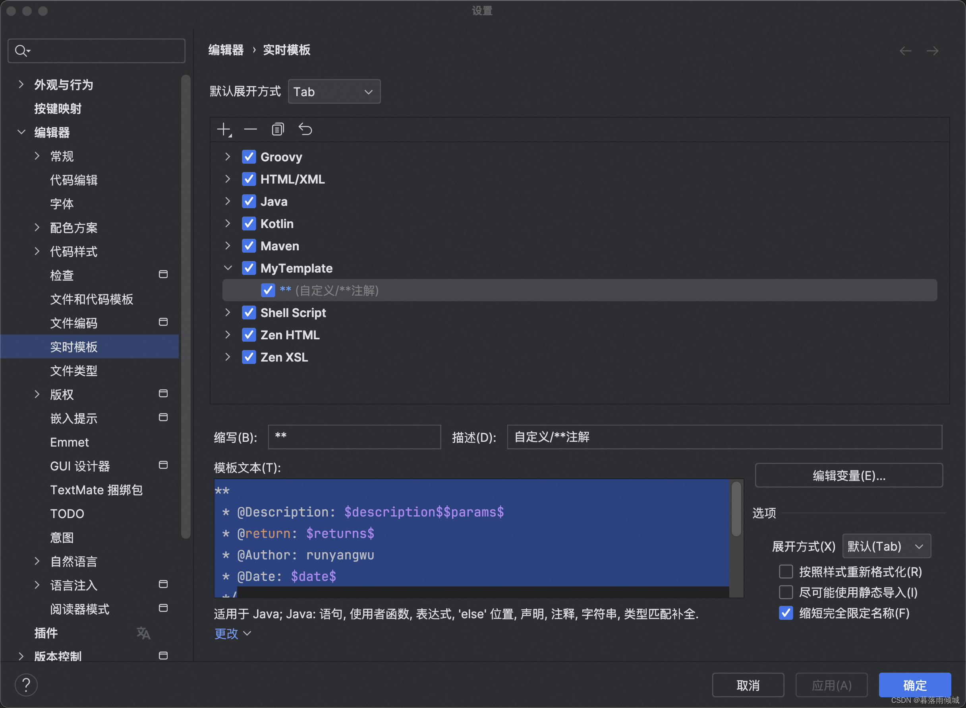Uncheck the Java template group checkbox

tap(249, 201)
